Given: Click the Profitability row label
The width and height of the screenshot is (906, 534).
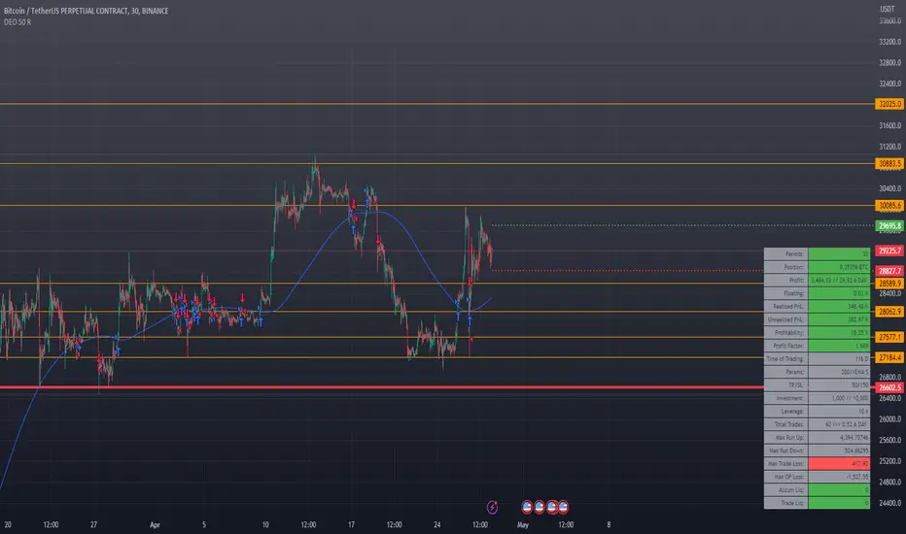Looking at the screenshot, I should point(785,332).
